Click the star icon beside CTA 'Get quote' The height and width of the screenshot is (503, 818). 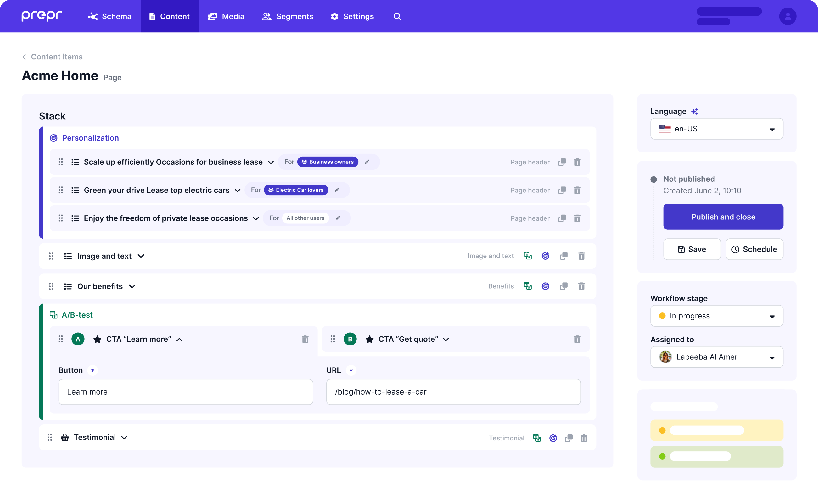tap(370, 339)
